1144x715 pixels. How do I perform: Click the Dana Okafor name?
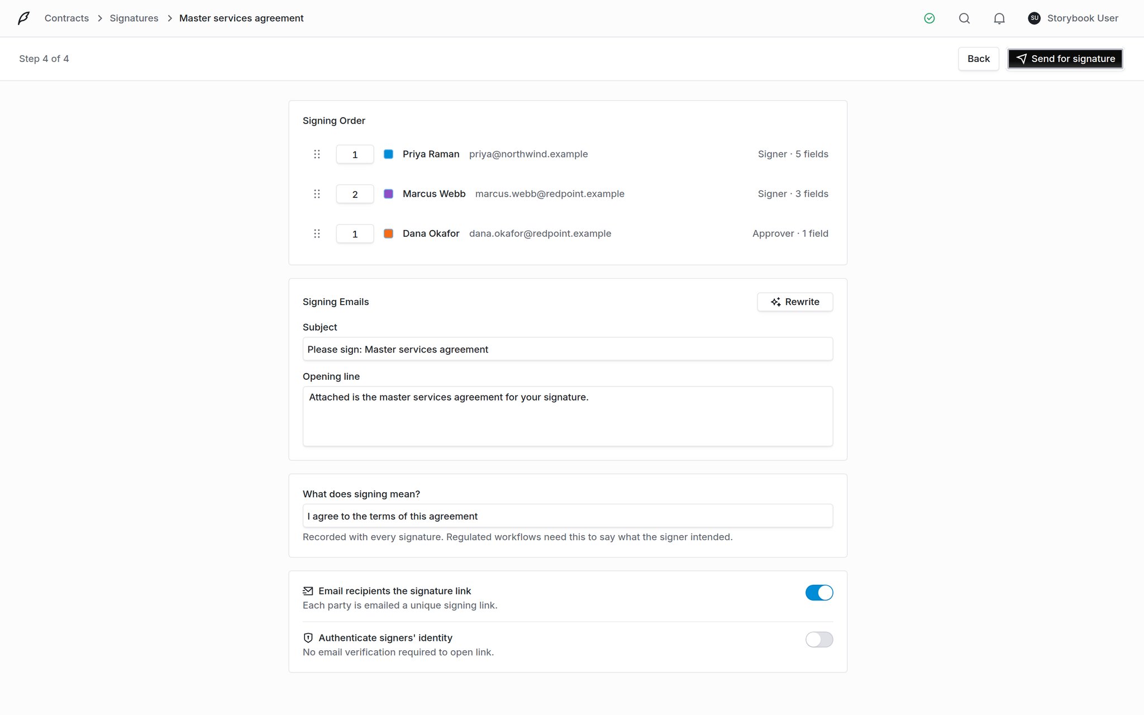pyautogui.click(x=431, y=233)
